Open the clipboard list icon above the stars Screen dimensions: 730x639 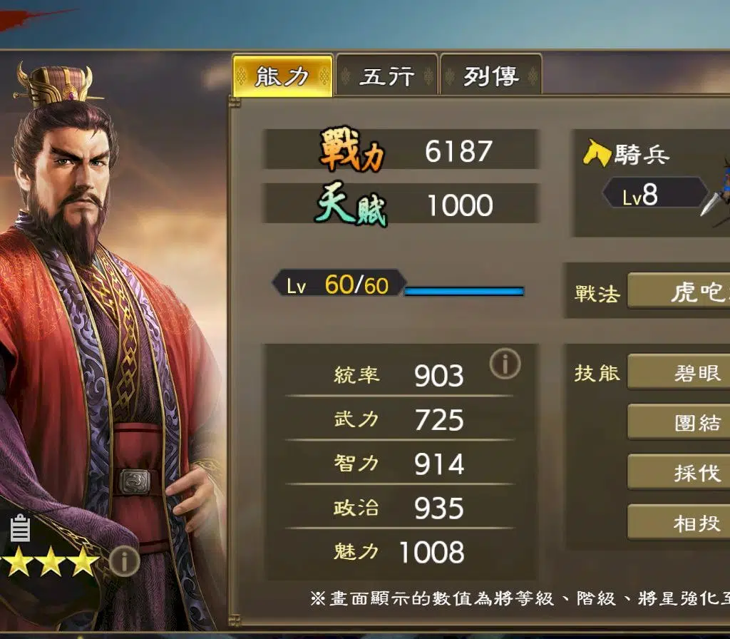pyautogui.click(x=20, y=528)
